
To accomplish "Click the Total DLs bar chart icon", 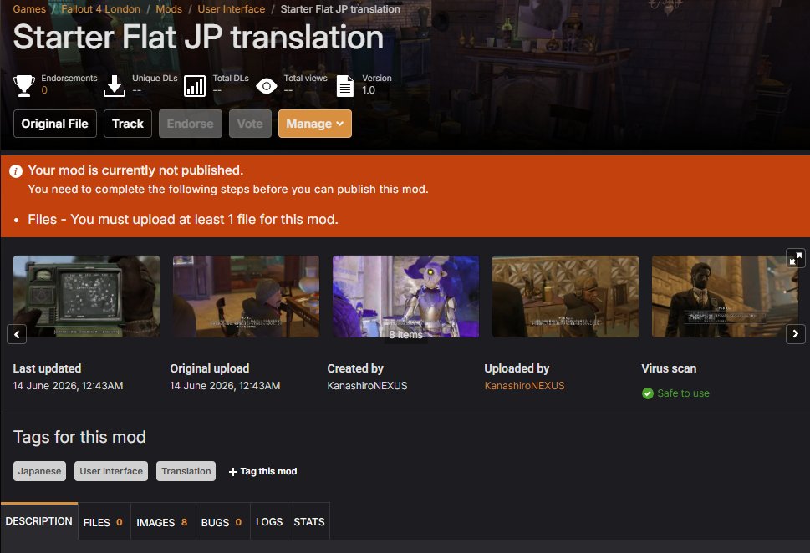I will [x=195, y=86].
